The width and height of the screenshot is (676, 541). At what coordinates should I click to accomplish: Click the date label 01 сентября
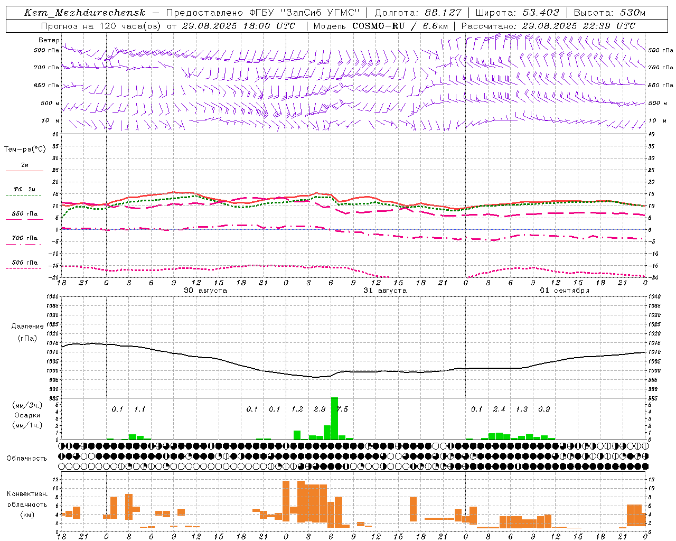click(565, 291)
